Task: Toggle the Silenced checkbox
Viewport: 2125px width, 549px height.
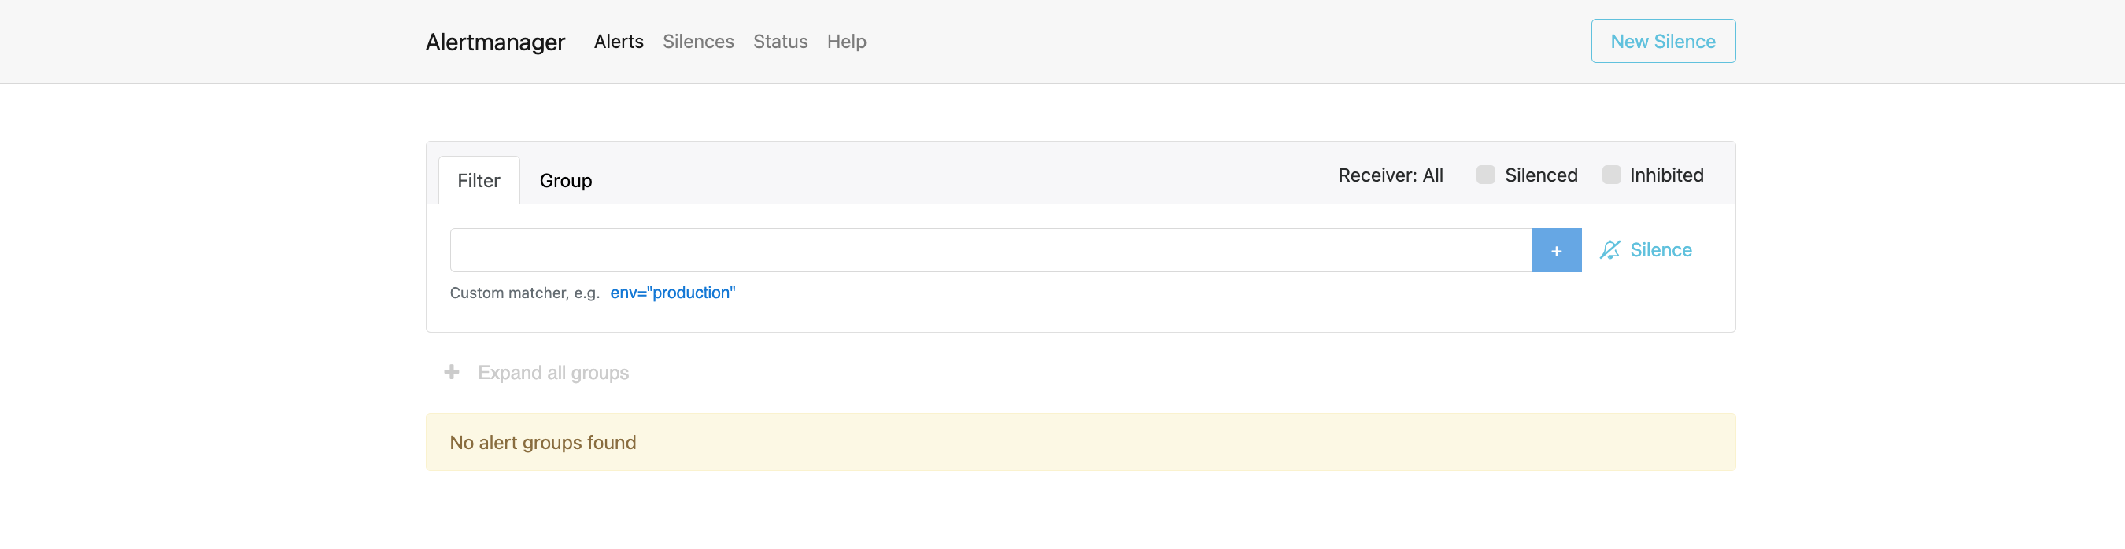Action: click(1485, 175)
